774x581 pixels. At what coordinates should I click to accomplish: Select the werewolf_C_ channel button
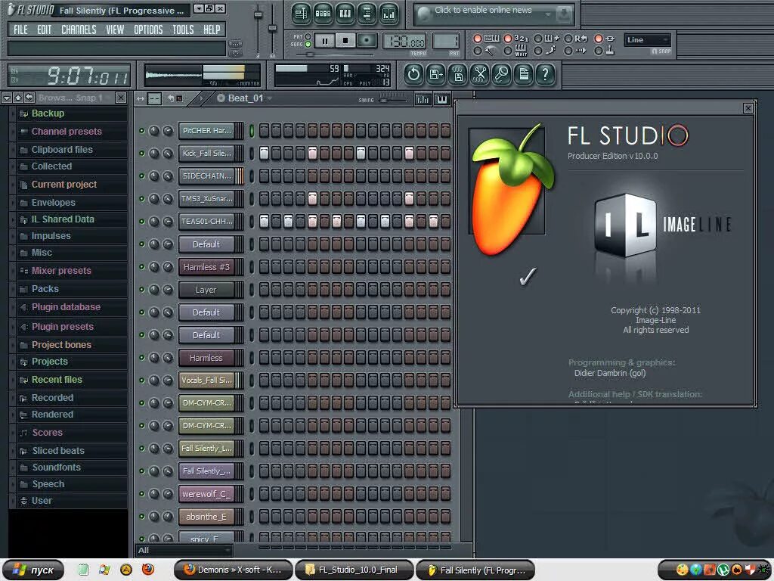pos(207,493)
